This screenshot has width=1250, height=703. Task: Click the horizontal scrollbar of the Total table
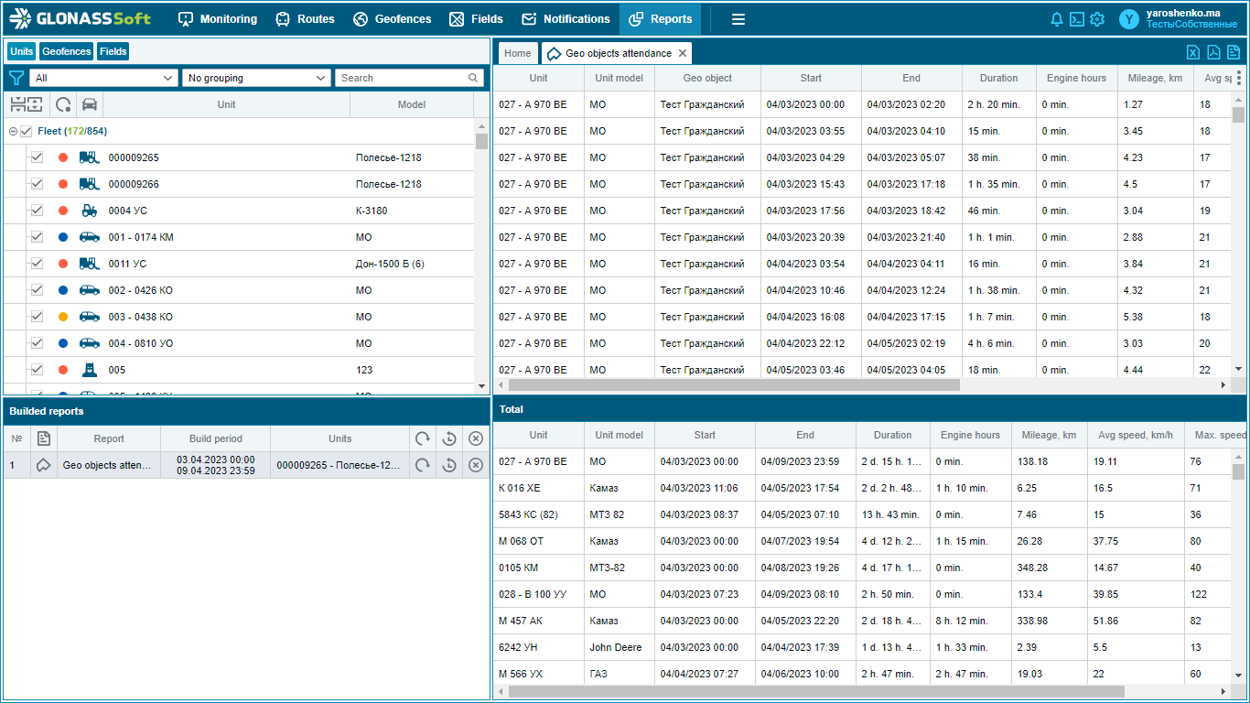816,692
